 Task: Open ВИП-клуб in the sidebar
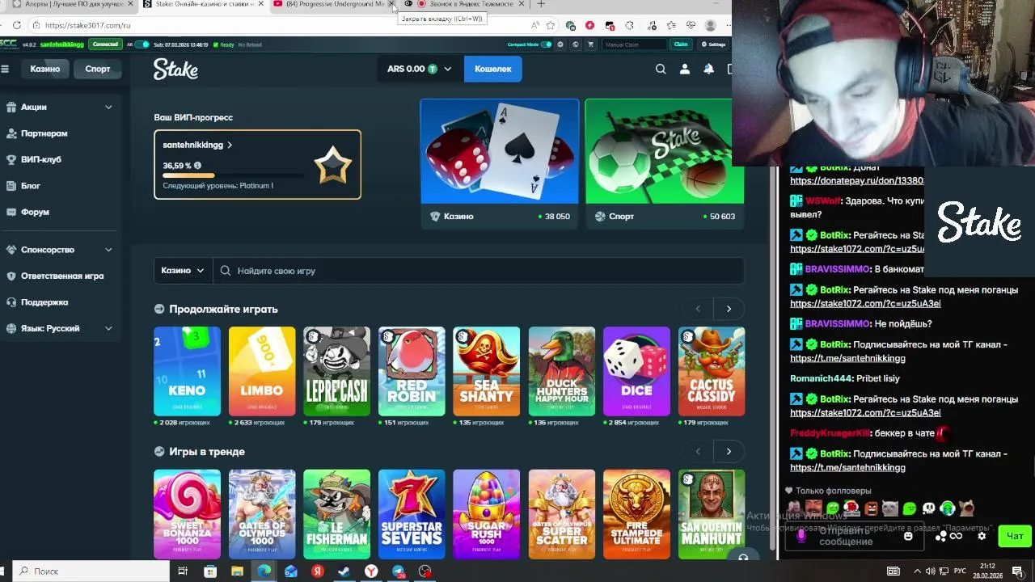pos(41,159)
